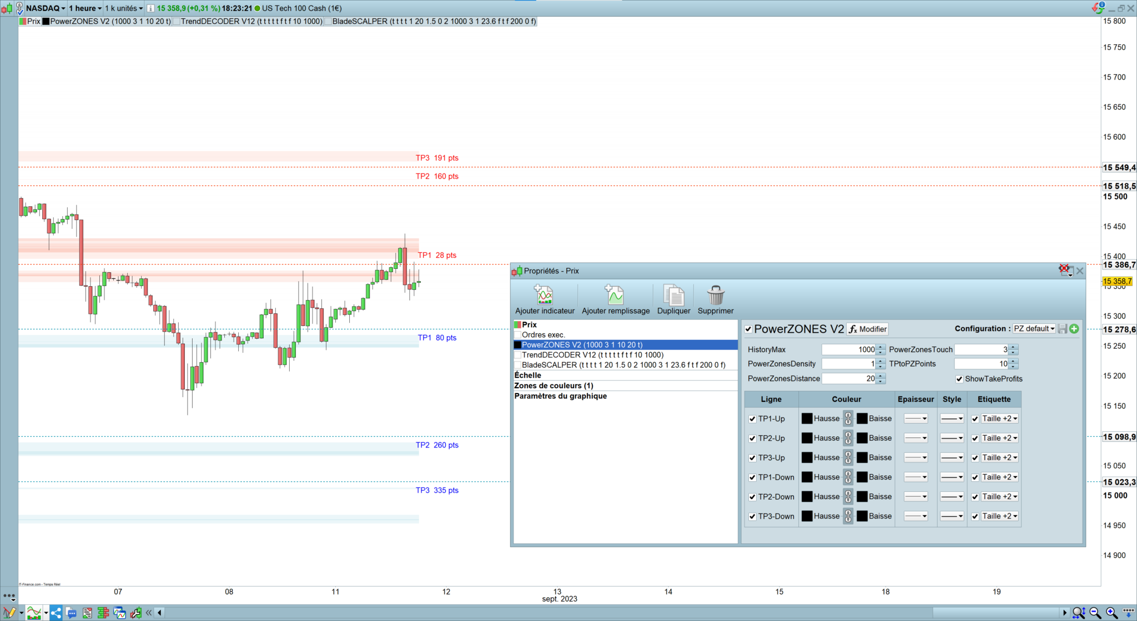Toggle the TP1-Up line checkbox
The height and width of the screenshot is (621, 1137).
pos(752,419)
